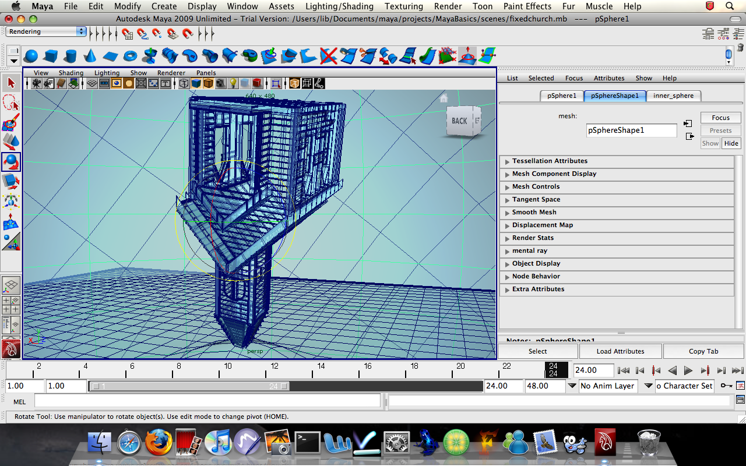The height and width of the screenshot is (466, 746).
Task: Expand the Object Display section
Action: click(617, 264)
